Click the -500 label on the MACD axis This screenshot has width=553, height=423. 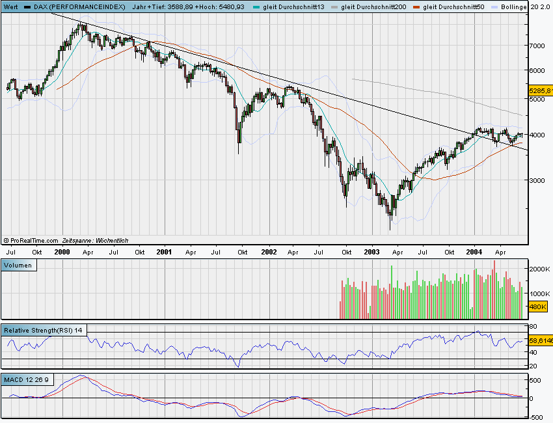click(x=535, y=417)
